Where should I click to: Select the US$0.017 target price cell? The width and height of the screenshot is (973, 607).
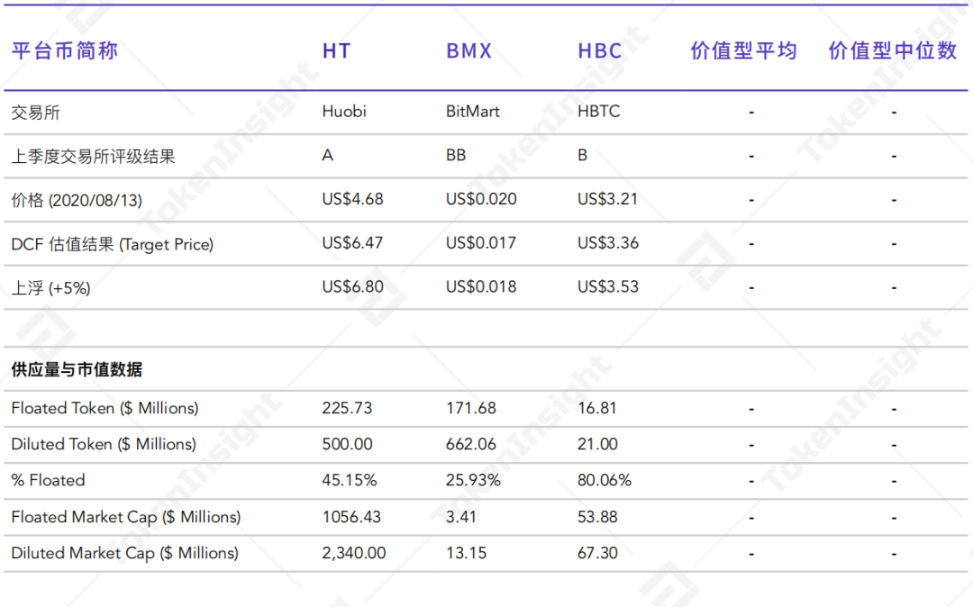(481, 243)
